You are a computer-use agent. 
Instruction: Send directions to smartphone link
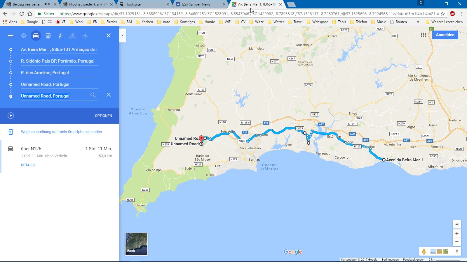(61, 132)
